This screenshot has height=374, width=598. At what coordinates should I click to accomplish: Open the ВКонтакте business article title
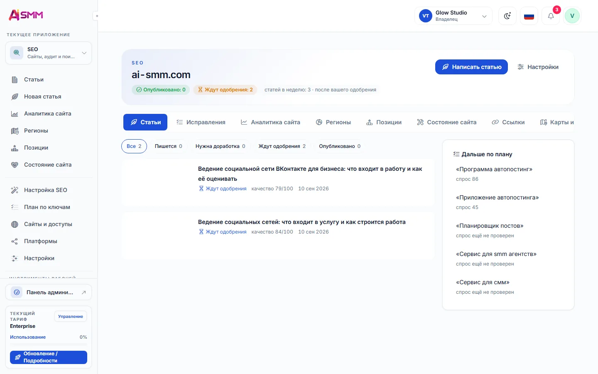tap(310, 174)
